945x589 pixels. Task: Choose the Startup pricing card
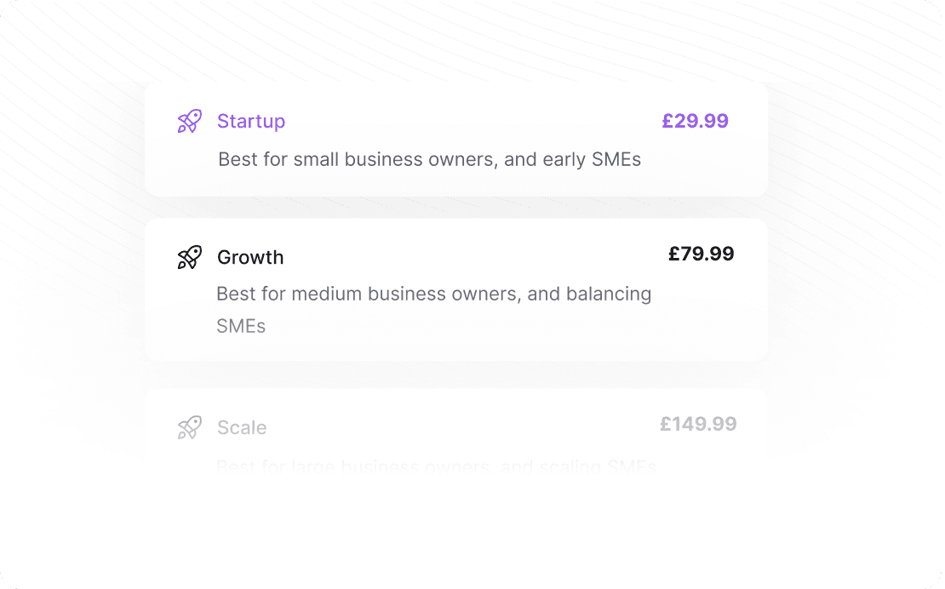(x=456, y=140)
